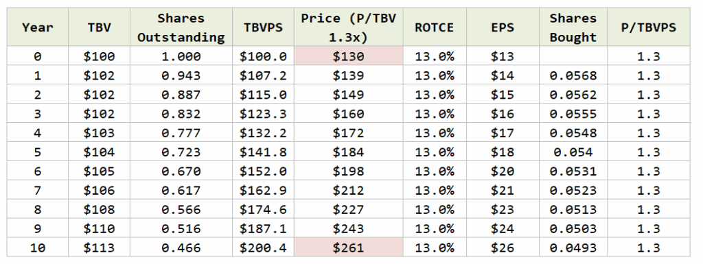Click the 0.0568 shares bought cell
Viewport: 703px width, 264px height.
(573, 75)
